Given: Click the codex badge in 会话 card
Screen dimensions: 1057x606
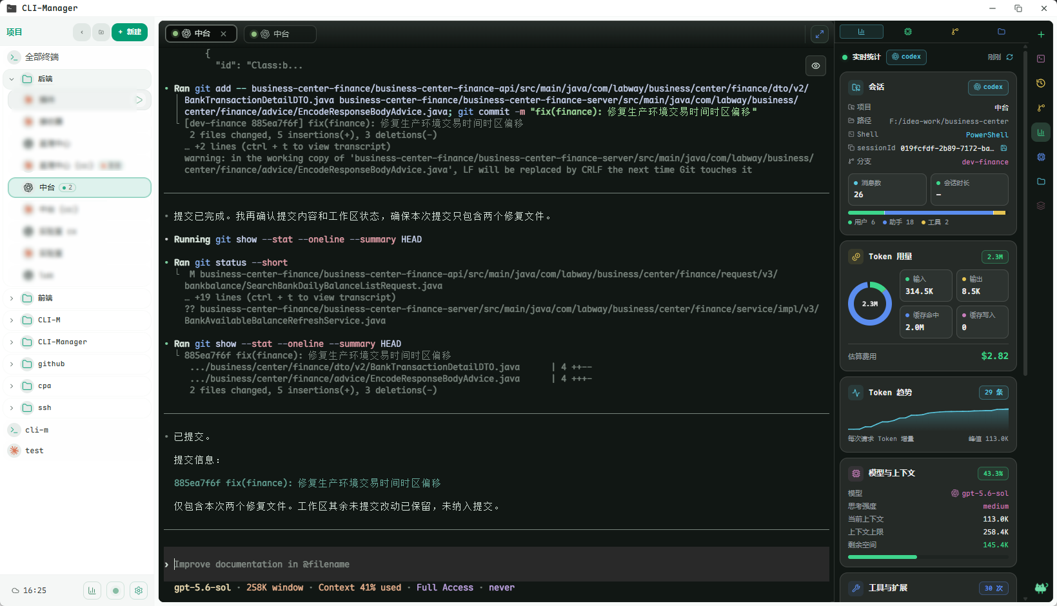Looking at the screenshot, I should point(988,87).
